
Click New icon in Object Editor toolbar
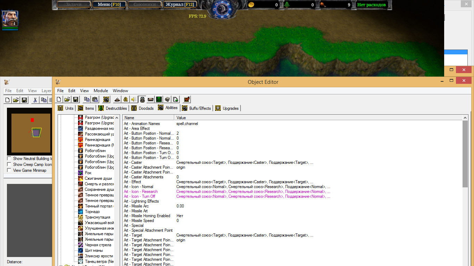pos(59,99)
